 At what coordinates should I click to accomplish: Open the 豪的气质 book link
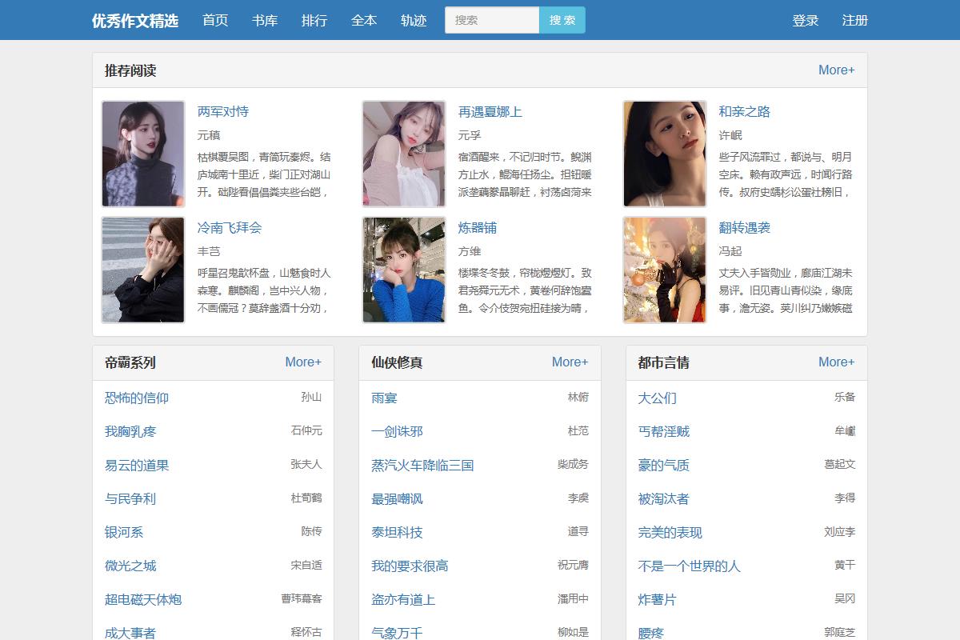[663, 465]
